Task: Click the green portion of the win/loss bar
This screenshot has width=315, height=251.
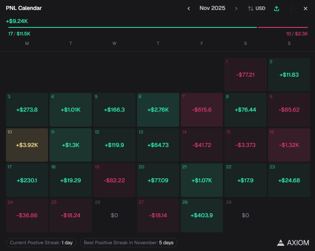Action: [133, 27]
